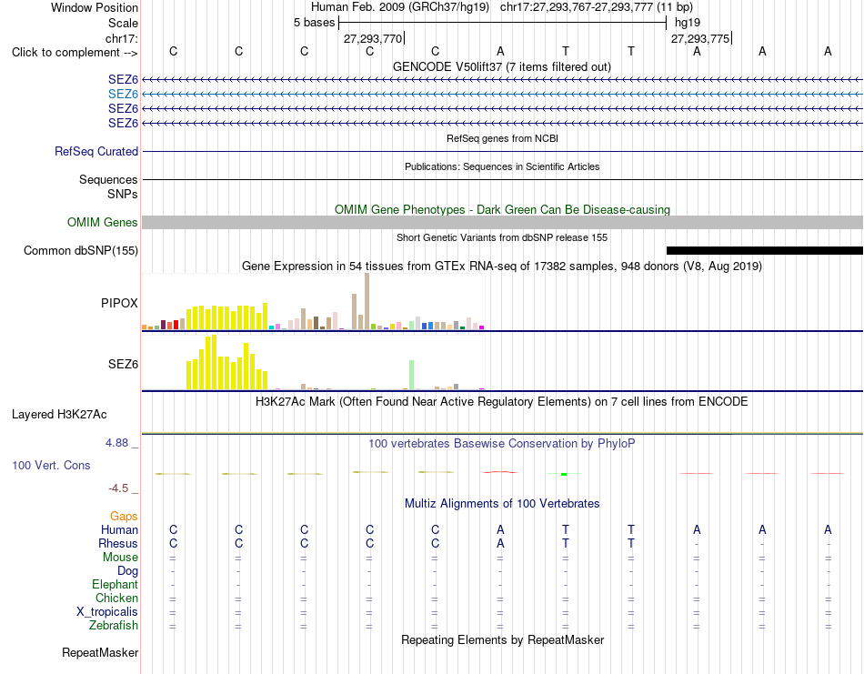Click the SEZ6 label in GTEx track
This screenshot has width=864, height=674.
123,364
